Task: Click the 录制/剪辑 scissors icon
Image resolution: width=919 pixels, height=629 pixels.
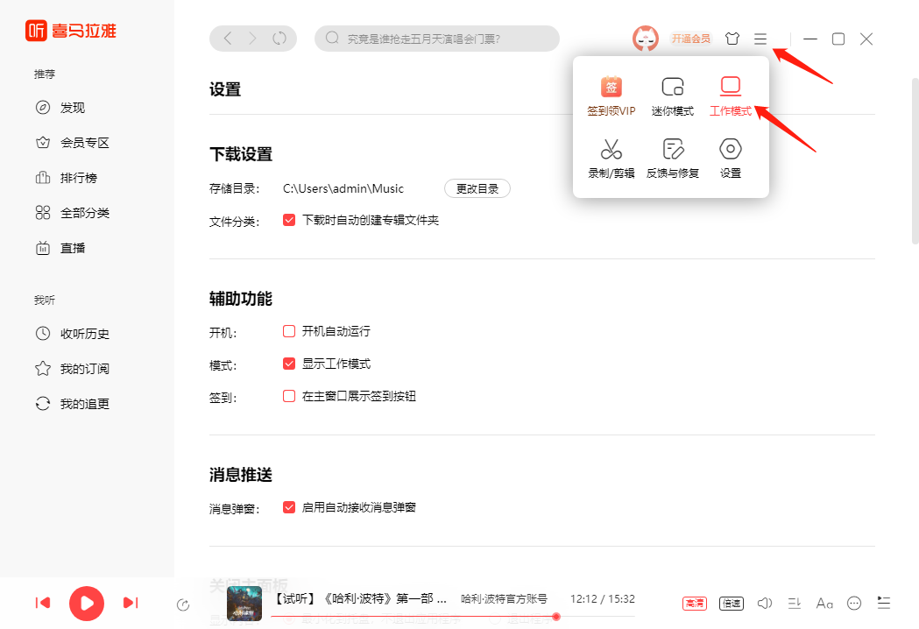Action: tap(611, 150)
